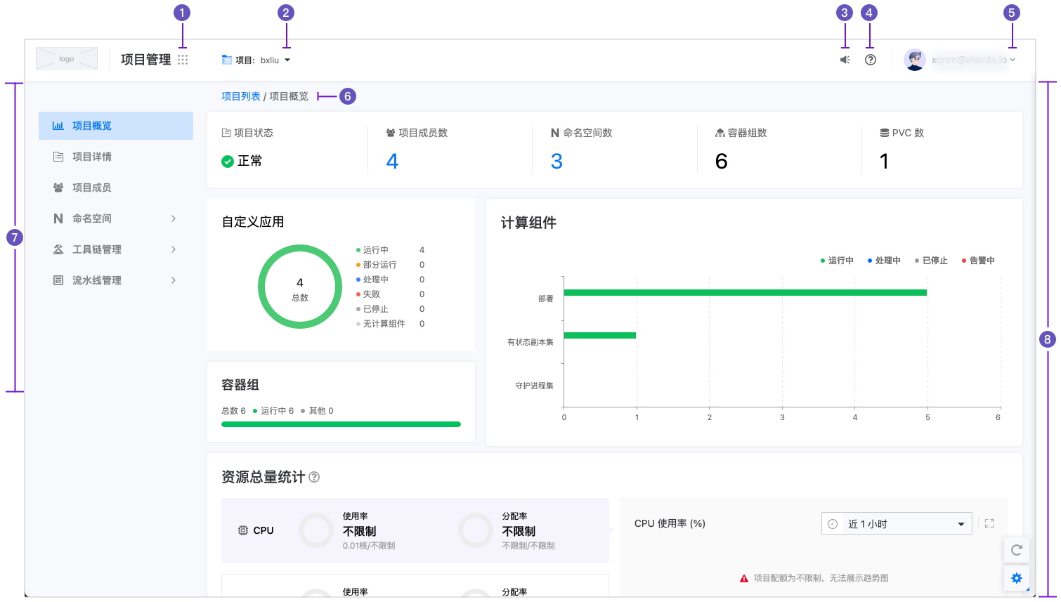The width and height of the screenshot is (1061, 602).
Task: Select 项目成员 in the sidebar
Action: (92, 188)
